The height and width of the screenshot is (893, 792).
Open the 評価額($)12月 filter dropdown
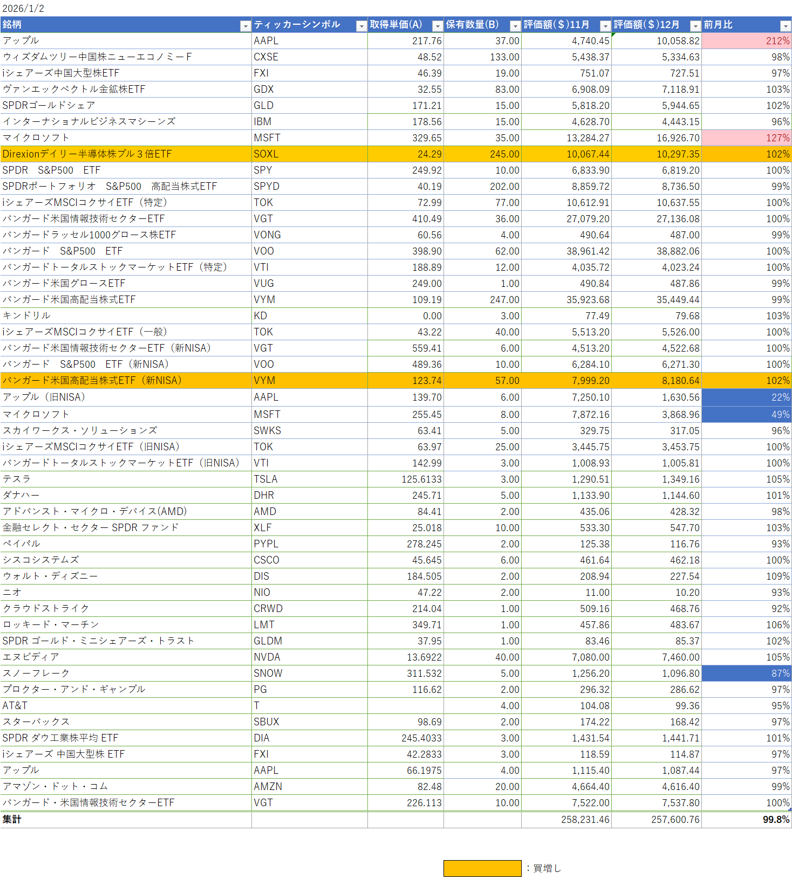[x=695, y=26]
